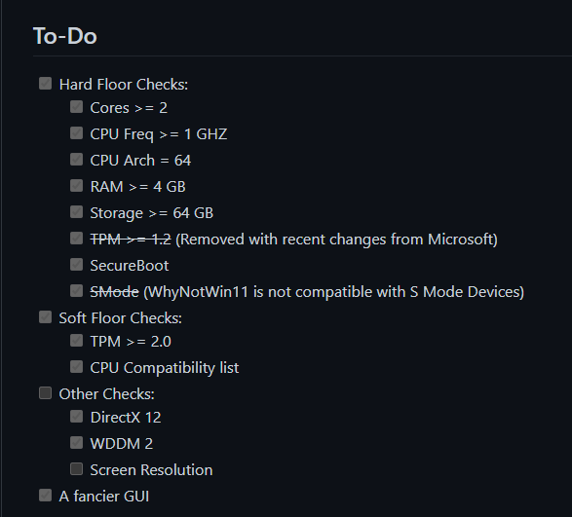Click the WhyNotWin11 S Mode note text
572x517 pixels.
tap(334, 292)
